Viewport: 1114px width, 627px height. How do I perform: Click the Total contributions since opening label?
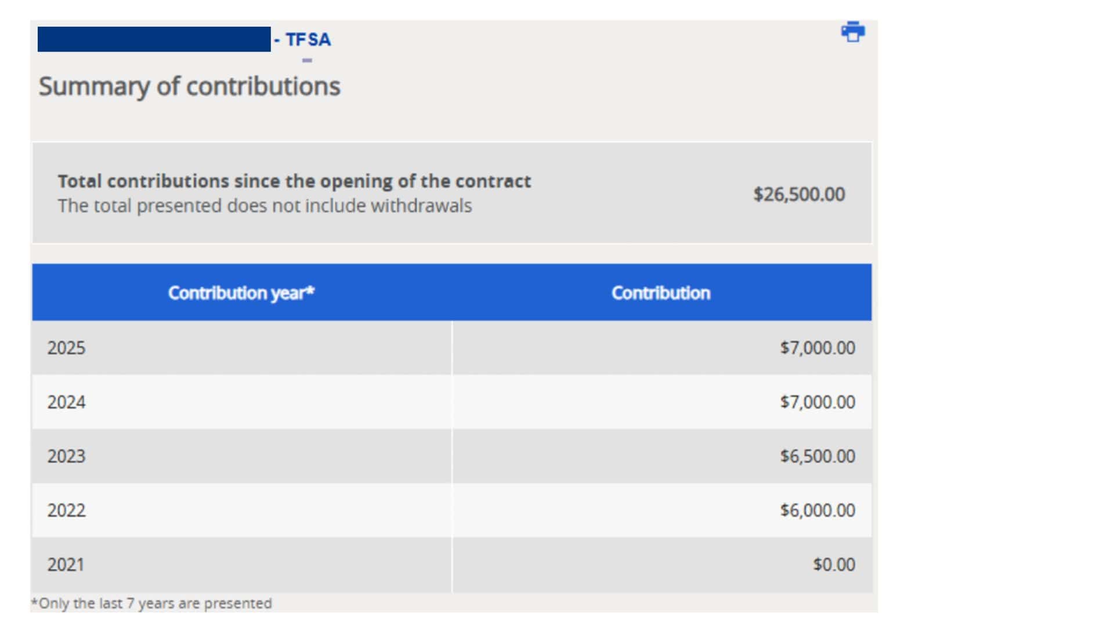click(x=294, y=181)
